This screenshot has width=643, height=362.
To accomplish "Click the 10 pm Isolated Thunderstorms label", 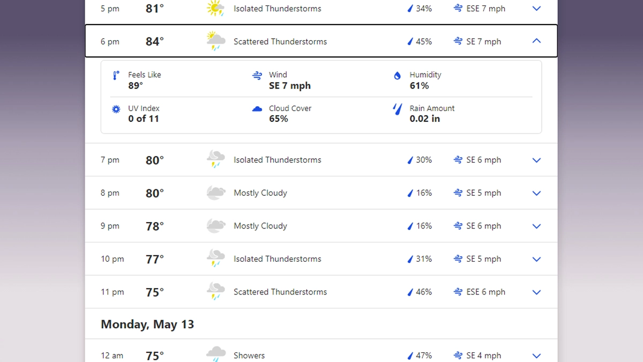I will (x=277, y=259).
